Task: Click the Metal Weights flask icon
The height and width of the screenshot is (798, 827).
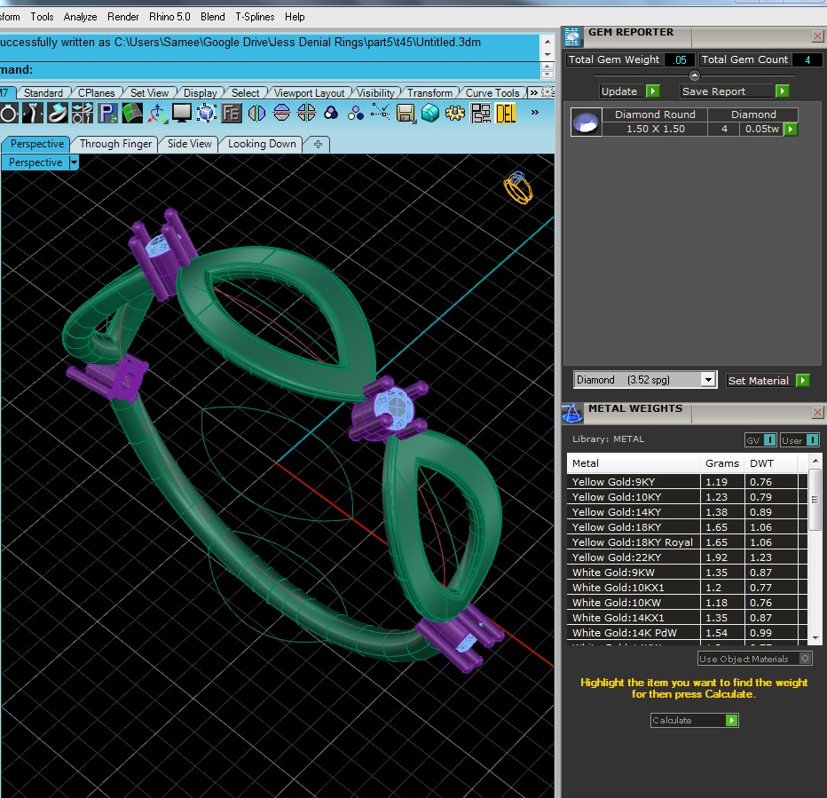Action: (x=572, y=414)
